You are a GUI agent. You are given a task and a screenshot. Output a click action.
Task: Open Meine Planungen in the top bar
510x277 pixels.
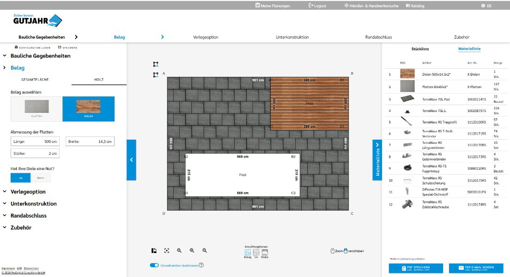coord(272,6)
